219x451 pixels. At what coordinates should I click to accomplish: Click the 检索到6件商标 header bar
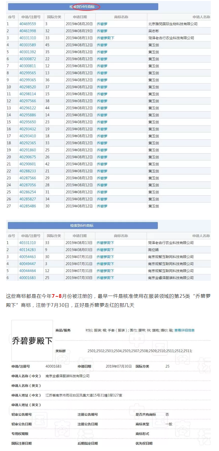coord(83,225)
